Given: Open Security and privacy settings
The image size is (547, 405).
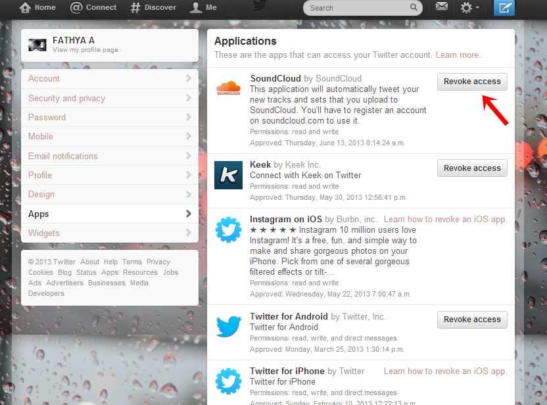Looking at the screenshot, I should point(110,98).
